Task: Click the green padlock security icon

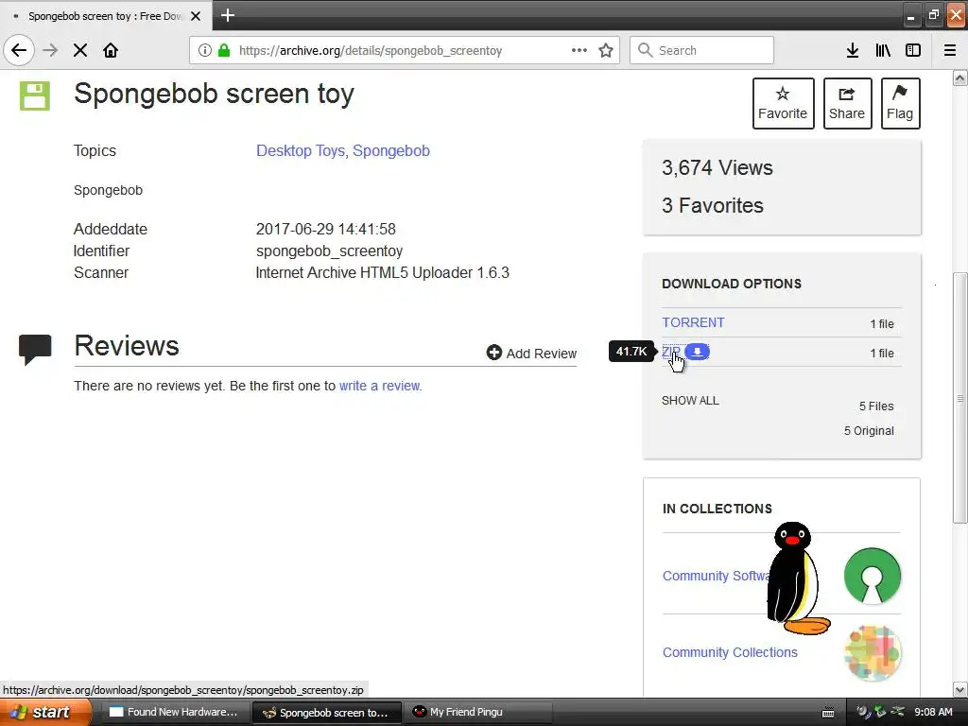Action: pos(224,50)
